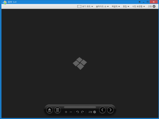Viewport: 159px width, 119px height.
Task: Toggle 고정 check in bottom control bar
Action: click(x=92, y=112)
